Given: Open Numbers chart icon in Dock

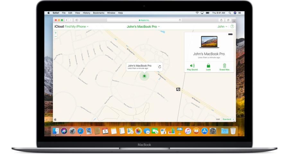Looking at the screenshot, I should [x=171, y=131].
